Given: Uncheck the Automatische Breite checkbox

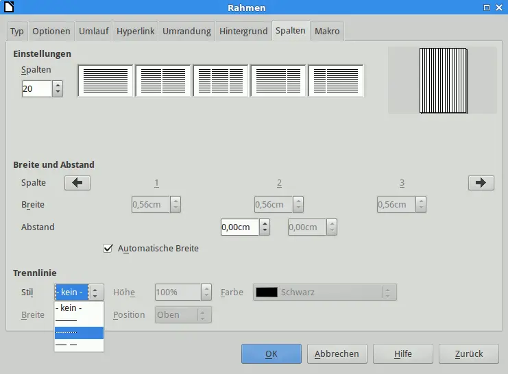Looking at the screenshot, I should (x=108, y=248).
